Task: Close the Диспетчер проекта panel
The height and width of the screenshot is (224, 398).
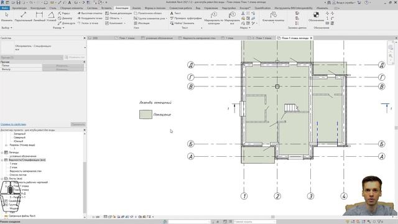Action: (x=85, y=130)
